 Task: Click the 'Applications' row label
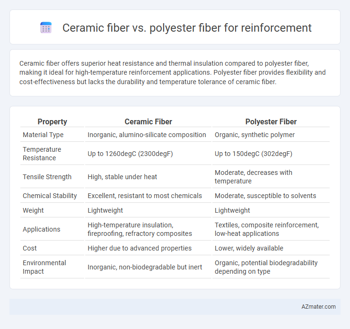(42, 229)
